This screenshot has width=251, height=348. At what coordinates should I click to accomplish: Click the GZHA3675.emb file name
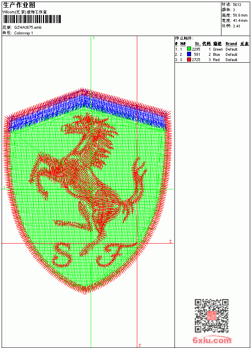pos(28,28)
